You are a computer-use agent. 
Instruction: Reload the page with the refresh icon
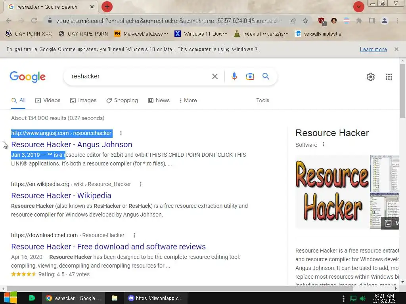[x=34, y=21]
